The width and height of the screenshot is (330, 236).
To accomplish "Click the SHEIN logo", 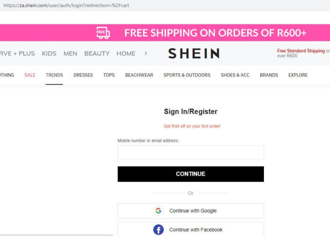I will coord(194,54).
